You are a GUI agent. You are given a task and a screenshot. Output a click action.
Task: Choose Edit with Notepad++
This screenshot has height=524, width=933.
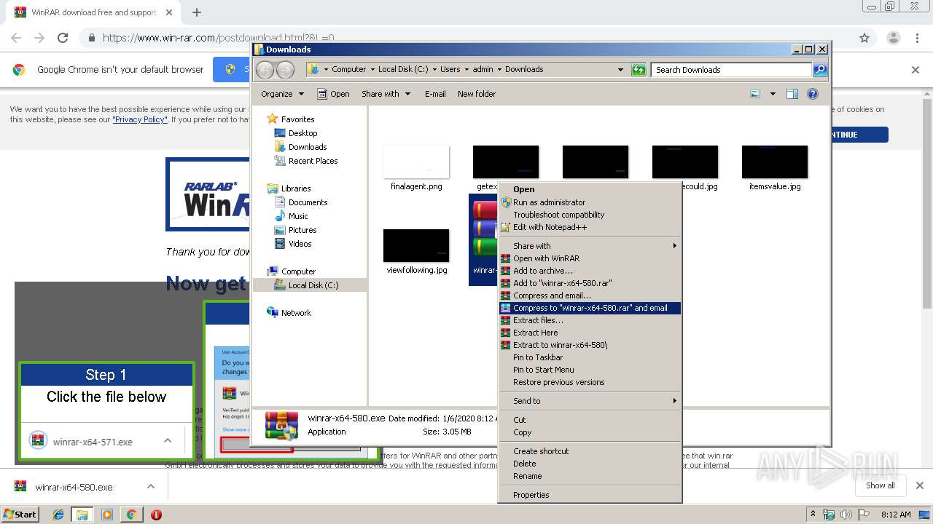click(590, 227)
